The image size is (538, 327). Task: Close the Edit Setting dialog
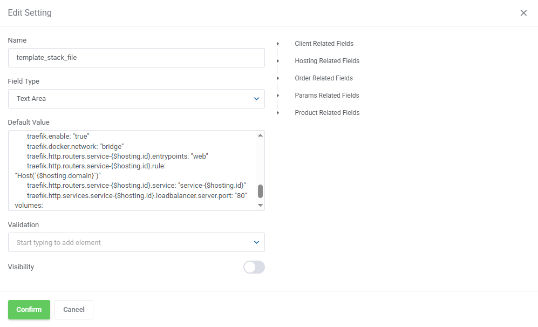(523, 13)
